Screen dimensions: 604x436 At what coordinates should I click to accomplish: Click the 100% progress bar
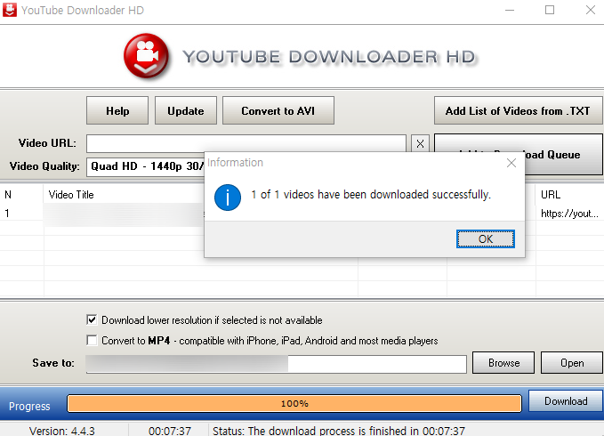[x=294, y=403]
